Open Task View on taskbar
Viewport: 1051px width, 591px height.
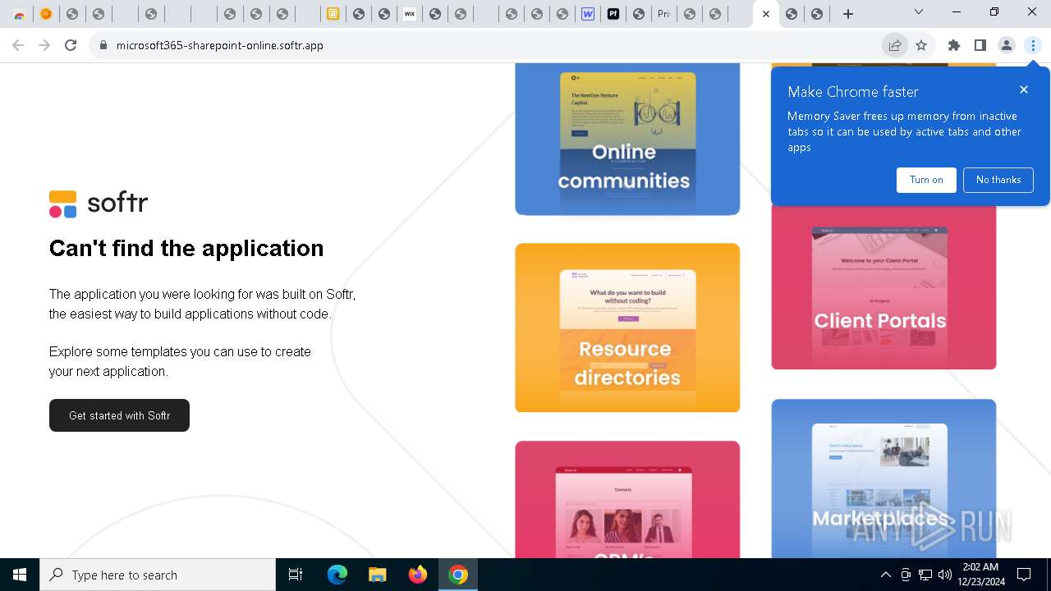[x=296, y=575]
